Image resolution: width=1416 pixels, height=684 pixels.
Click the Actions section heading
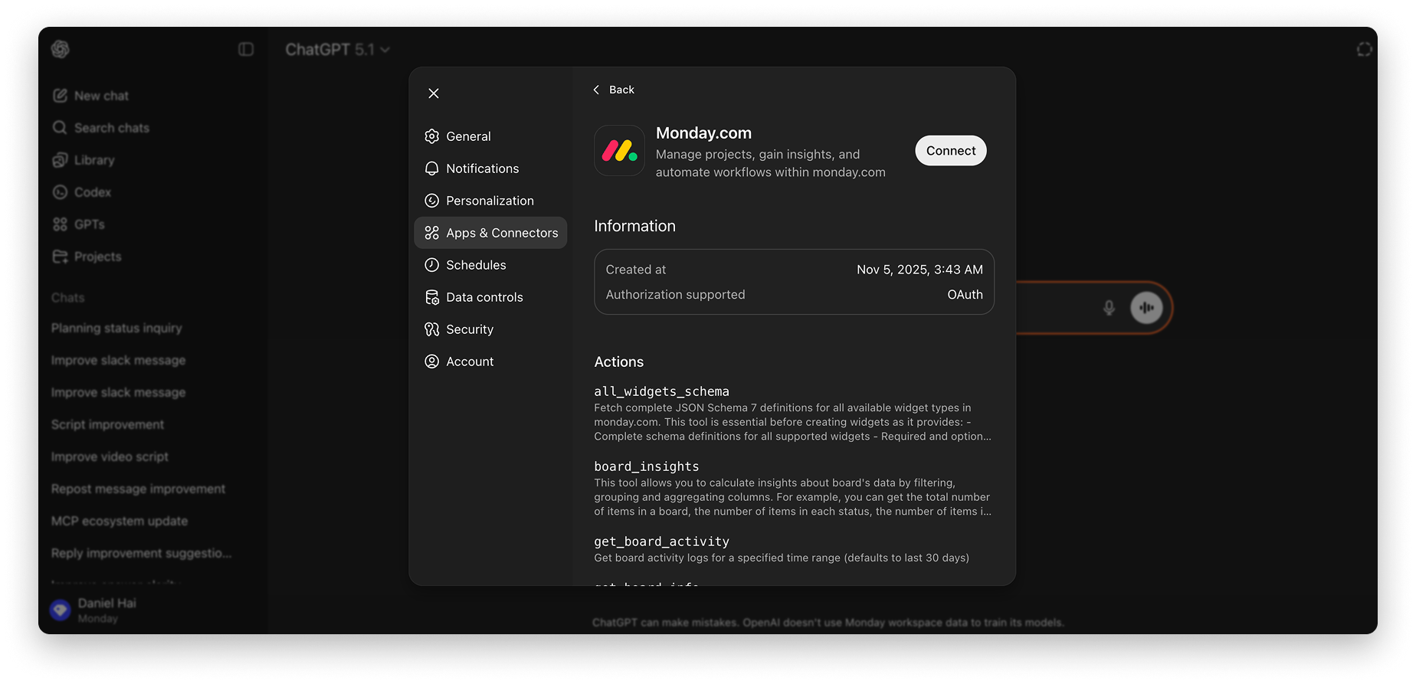point(618,362)
